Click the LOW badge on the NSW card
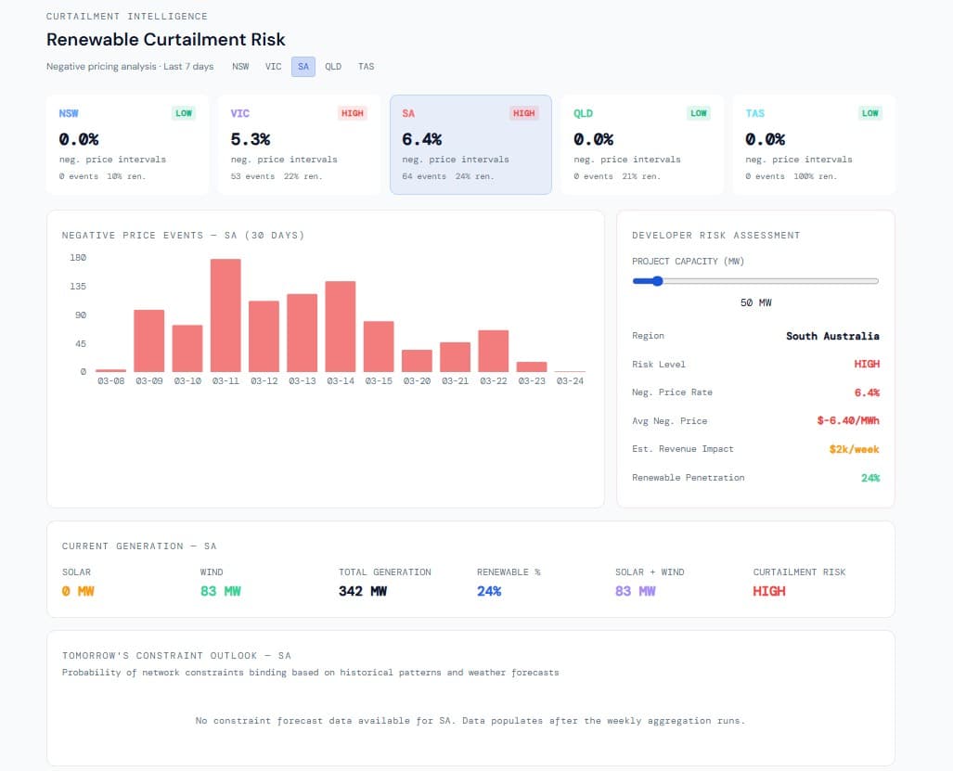The width and height of the screenshot is (953, 771). pyautogui.click(x=184, y=112)
